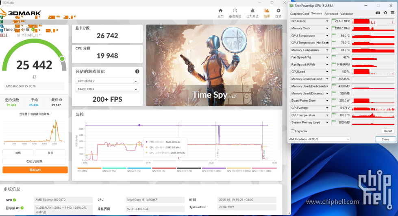Enable the Log to file checkbox
Screen dimensions: 398x216
click(292, 131)
